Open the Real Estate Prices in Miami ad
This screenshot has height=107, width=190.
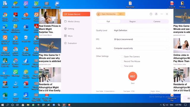pos(50,29)
